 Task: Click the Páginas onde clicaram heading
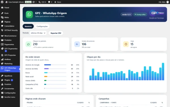(36, 99)
